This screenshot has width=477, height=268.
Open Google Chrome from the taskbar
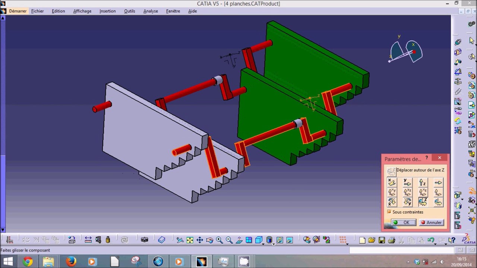(28, 261)
